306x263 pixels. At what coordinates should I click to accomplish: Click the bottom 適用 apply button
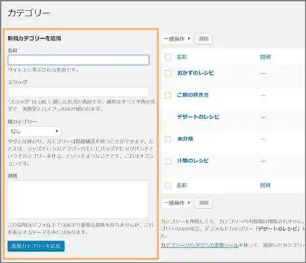[x=204, y=203]
